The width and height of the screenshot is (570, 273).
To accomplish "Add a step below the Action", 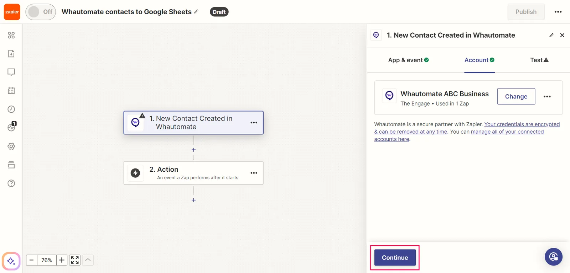I will point(193,200).
